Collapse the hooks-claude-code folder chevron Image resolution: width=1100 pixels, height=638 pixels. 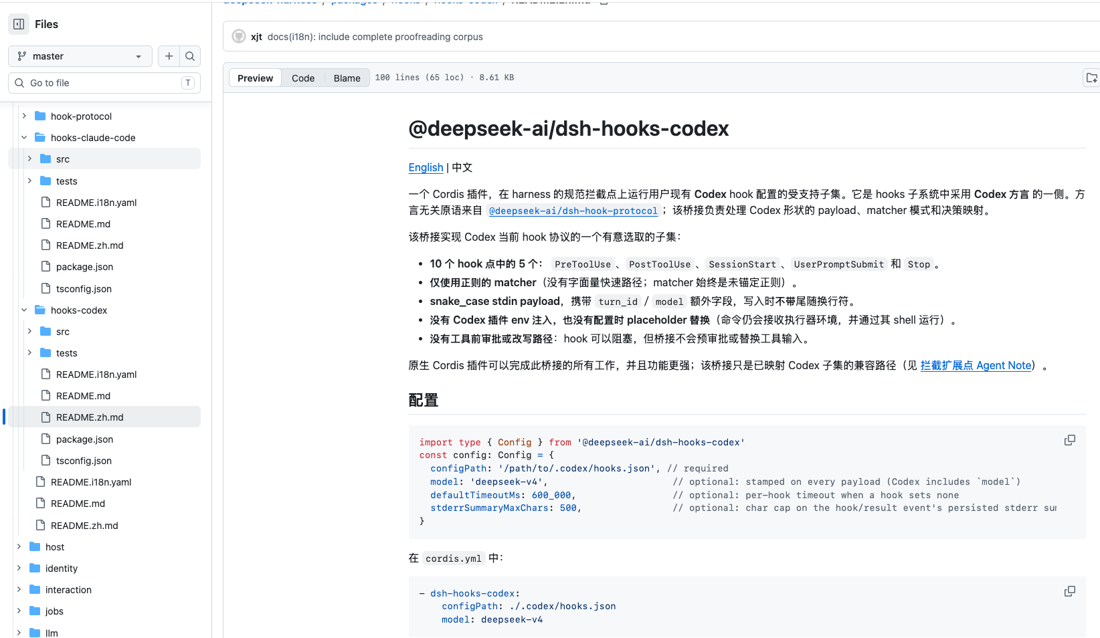coord(24,137)
